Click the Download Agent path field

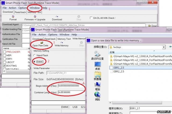click(x=84, y=25)
